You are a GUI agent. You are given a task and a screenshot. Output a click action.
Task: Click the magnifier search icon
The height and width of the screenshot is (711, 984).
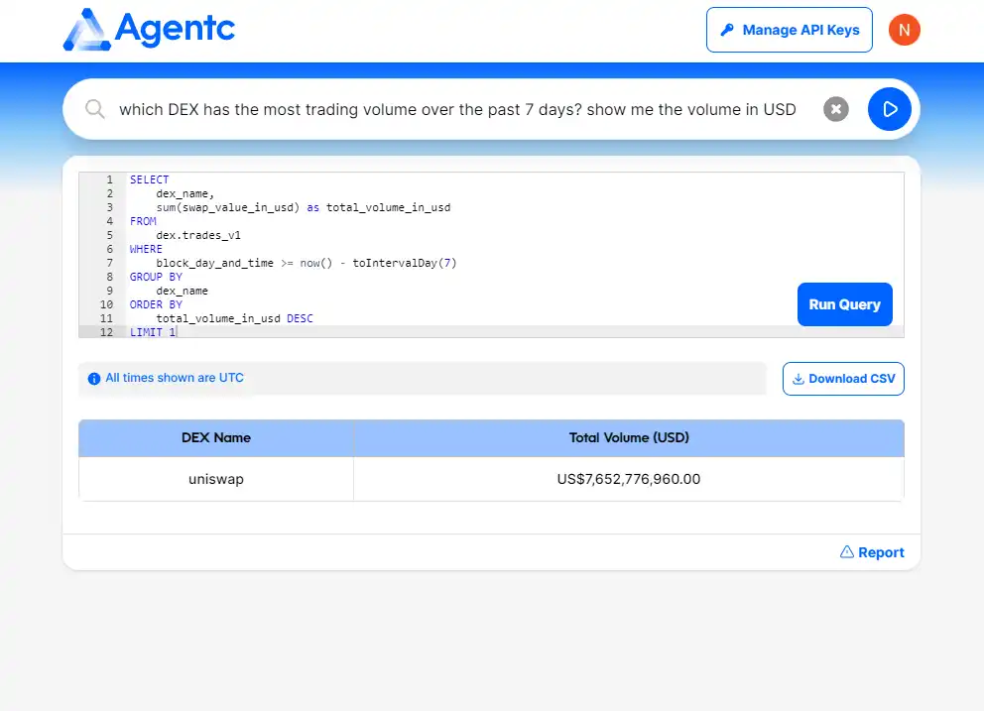click(x=95, y=109)
